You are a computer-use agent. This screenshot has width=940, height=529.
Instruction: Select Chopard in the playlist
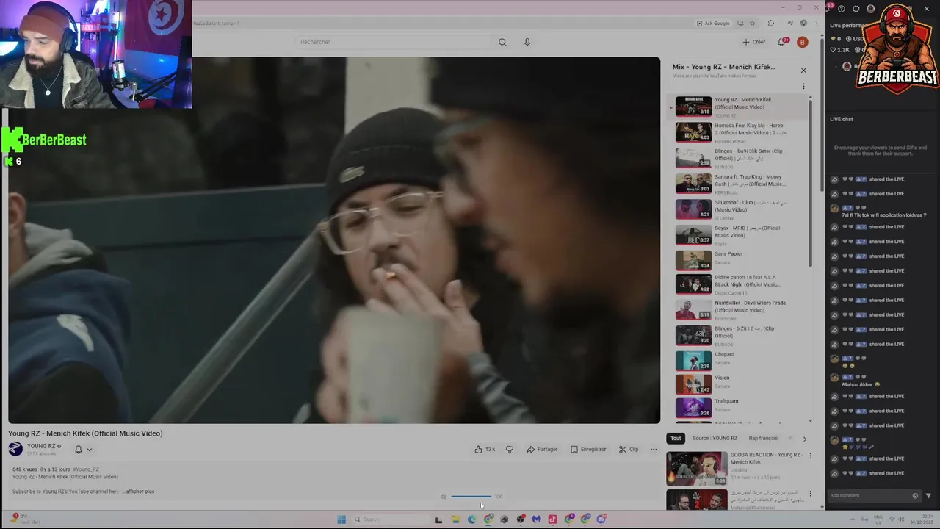pyautogui.click(x=737, y=361)
